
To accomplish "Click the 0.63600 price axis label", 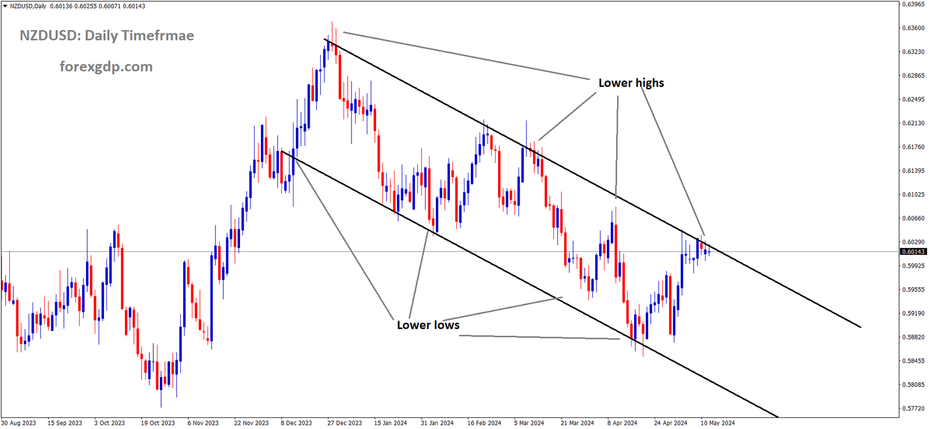I will [913, 28].
